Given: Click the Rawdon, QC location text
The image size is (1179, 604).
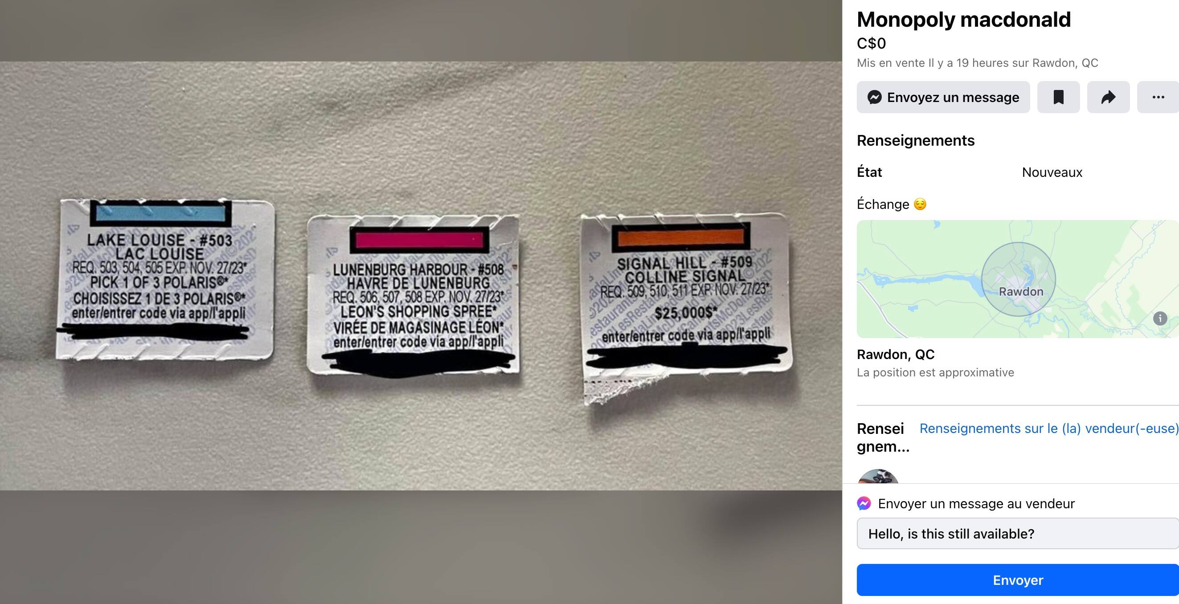Looking at the screenshot, I should click(895, 354).
